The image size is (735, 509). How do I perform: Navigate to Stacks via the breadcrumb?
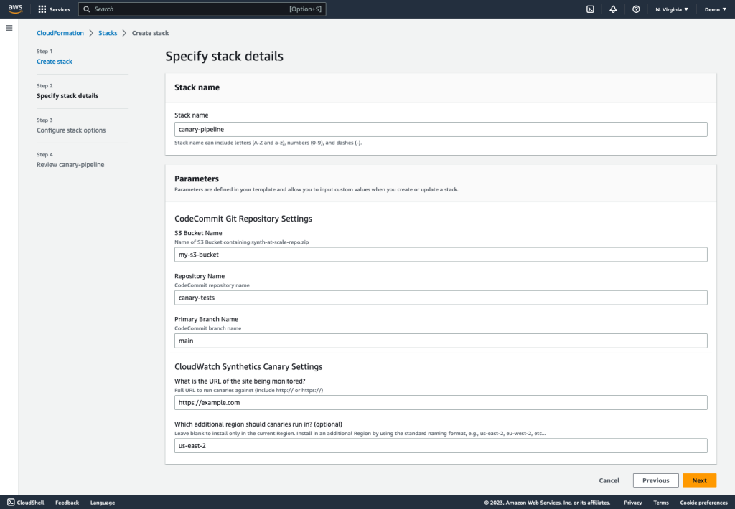108,32
